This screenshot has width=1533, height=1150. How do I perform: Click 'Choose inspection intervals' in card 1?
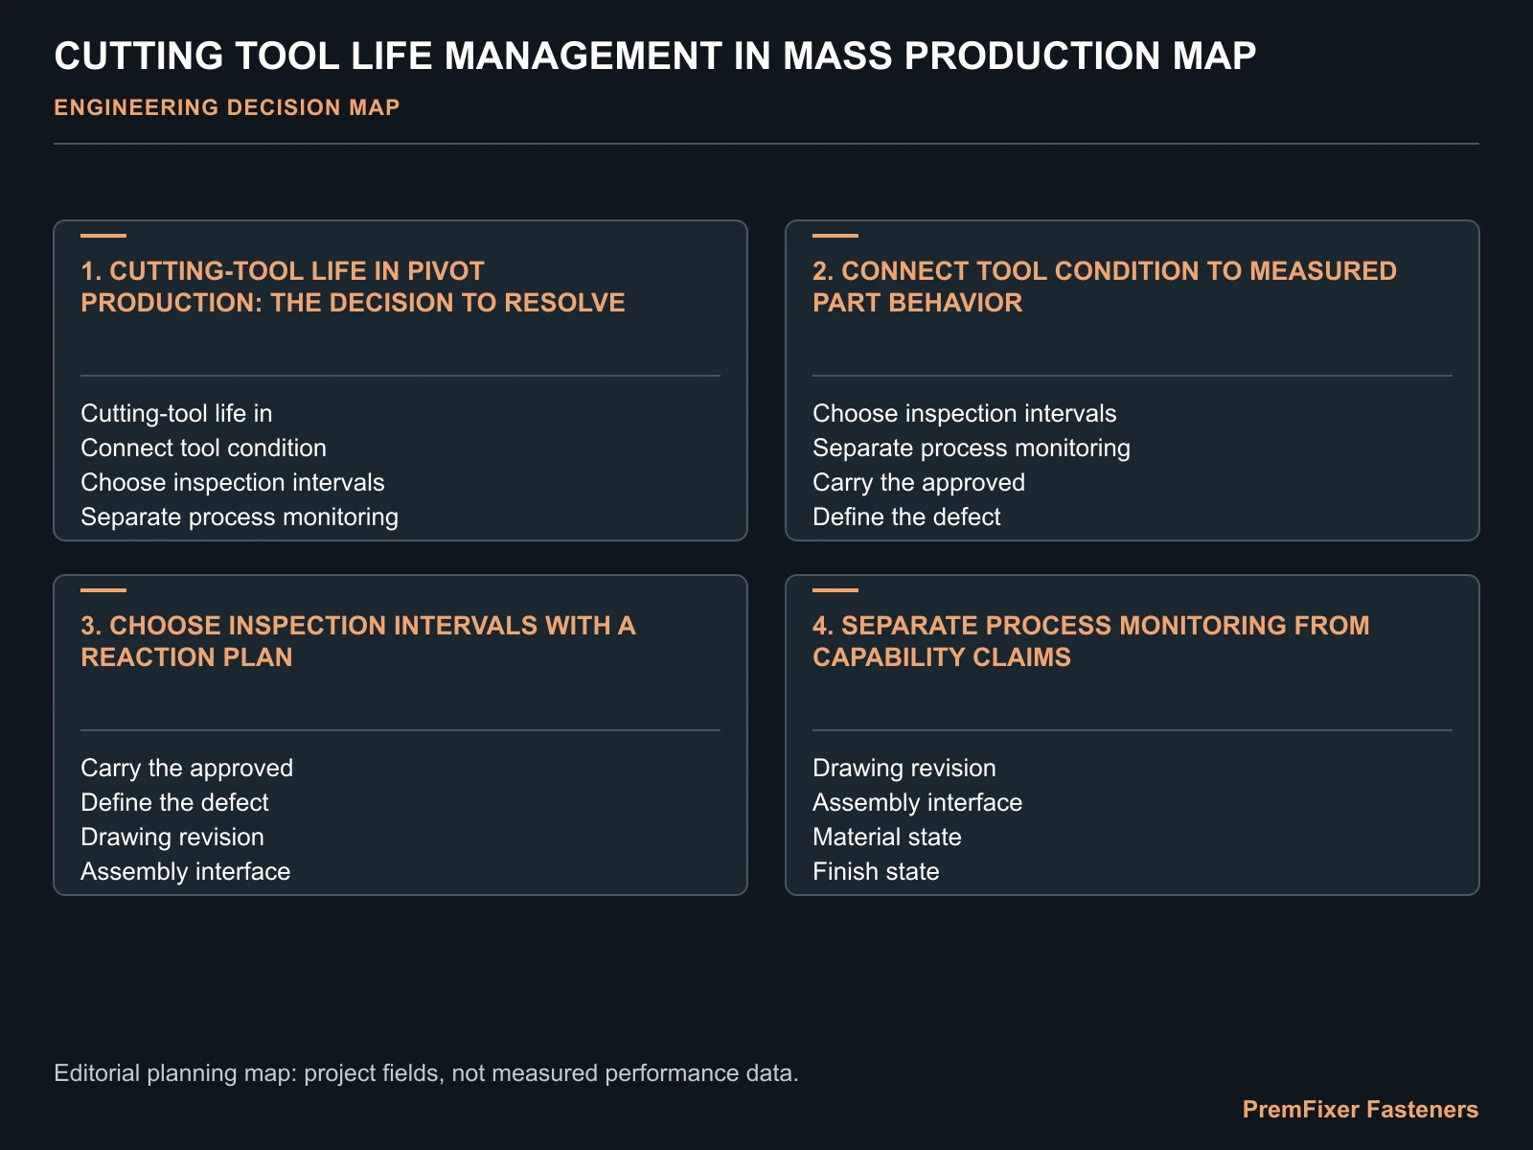(233, 482)
